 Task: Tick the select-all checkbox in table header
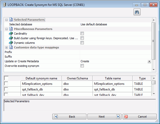[6, 78]
